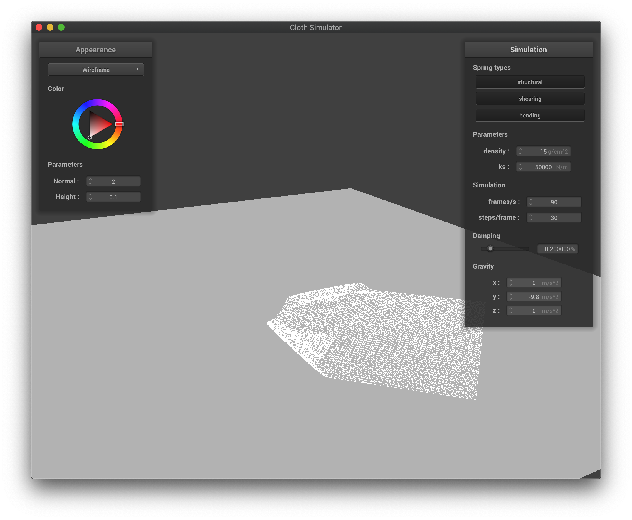This screenshot has width=632, height=520.
Task: Click the Appearance panel header
Action: pos(96,50)
